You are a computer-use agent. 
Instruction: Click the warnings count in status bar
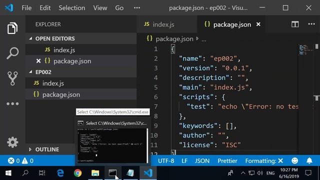pyautogui.click(x=27, y=161)
